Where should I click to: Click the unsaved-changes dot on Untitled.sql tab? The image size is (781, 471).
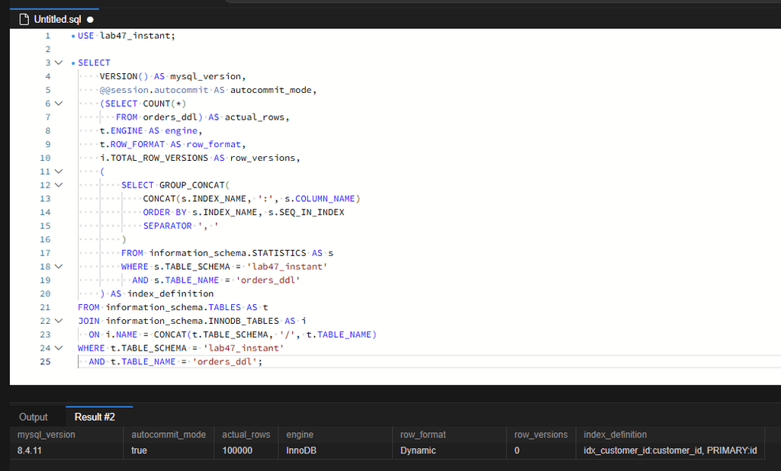pyautogui.click(x=90, y=20)
